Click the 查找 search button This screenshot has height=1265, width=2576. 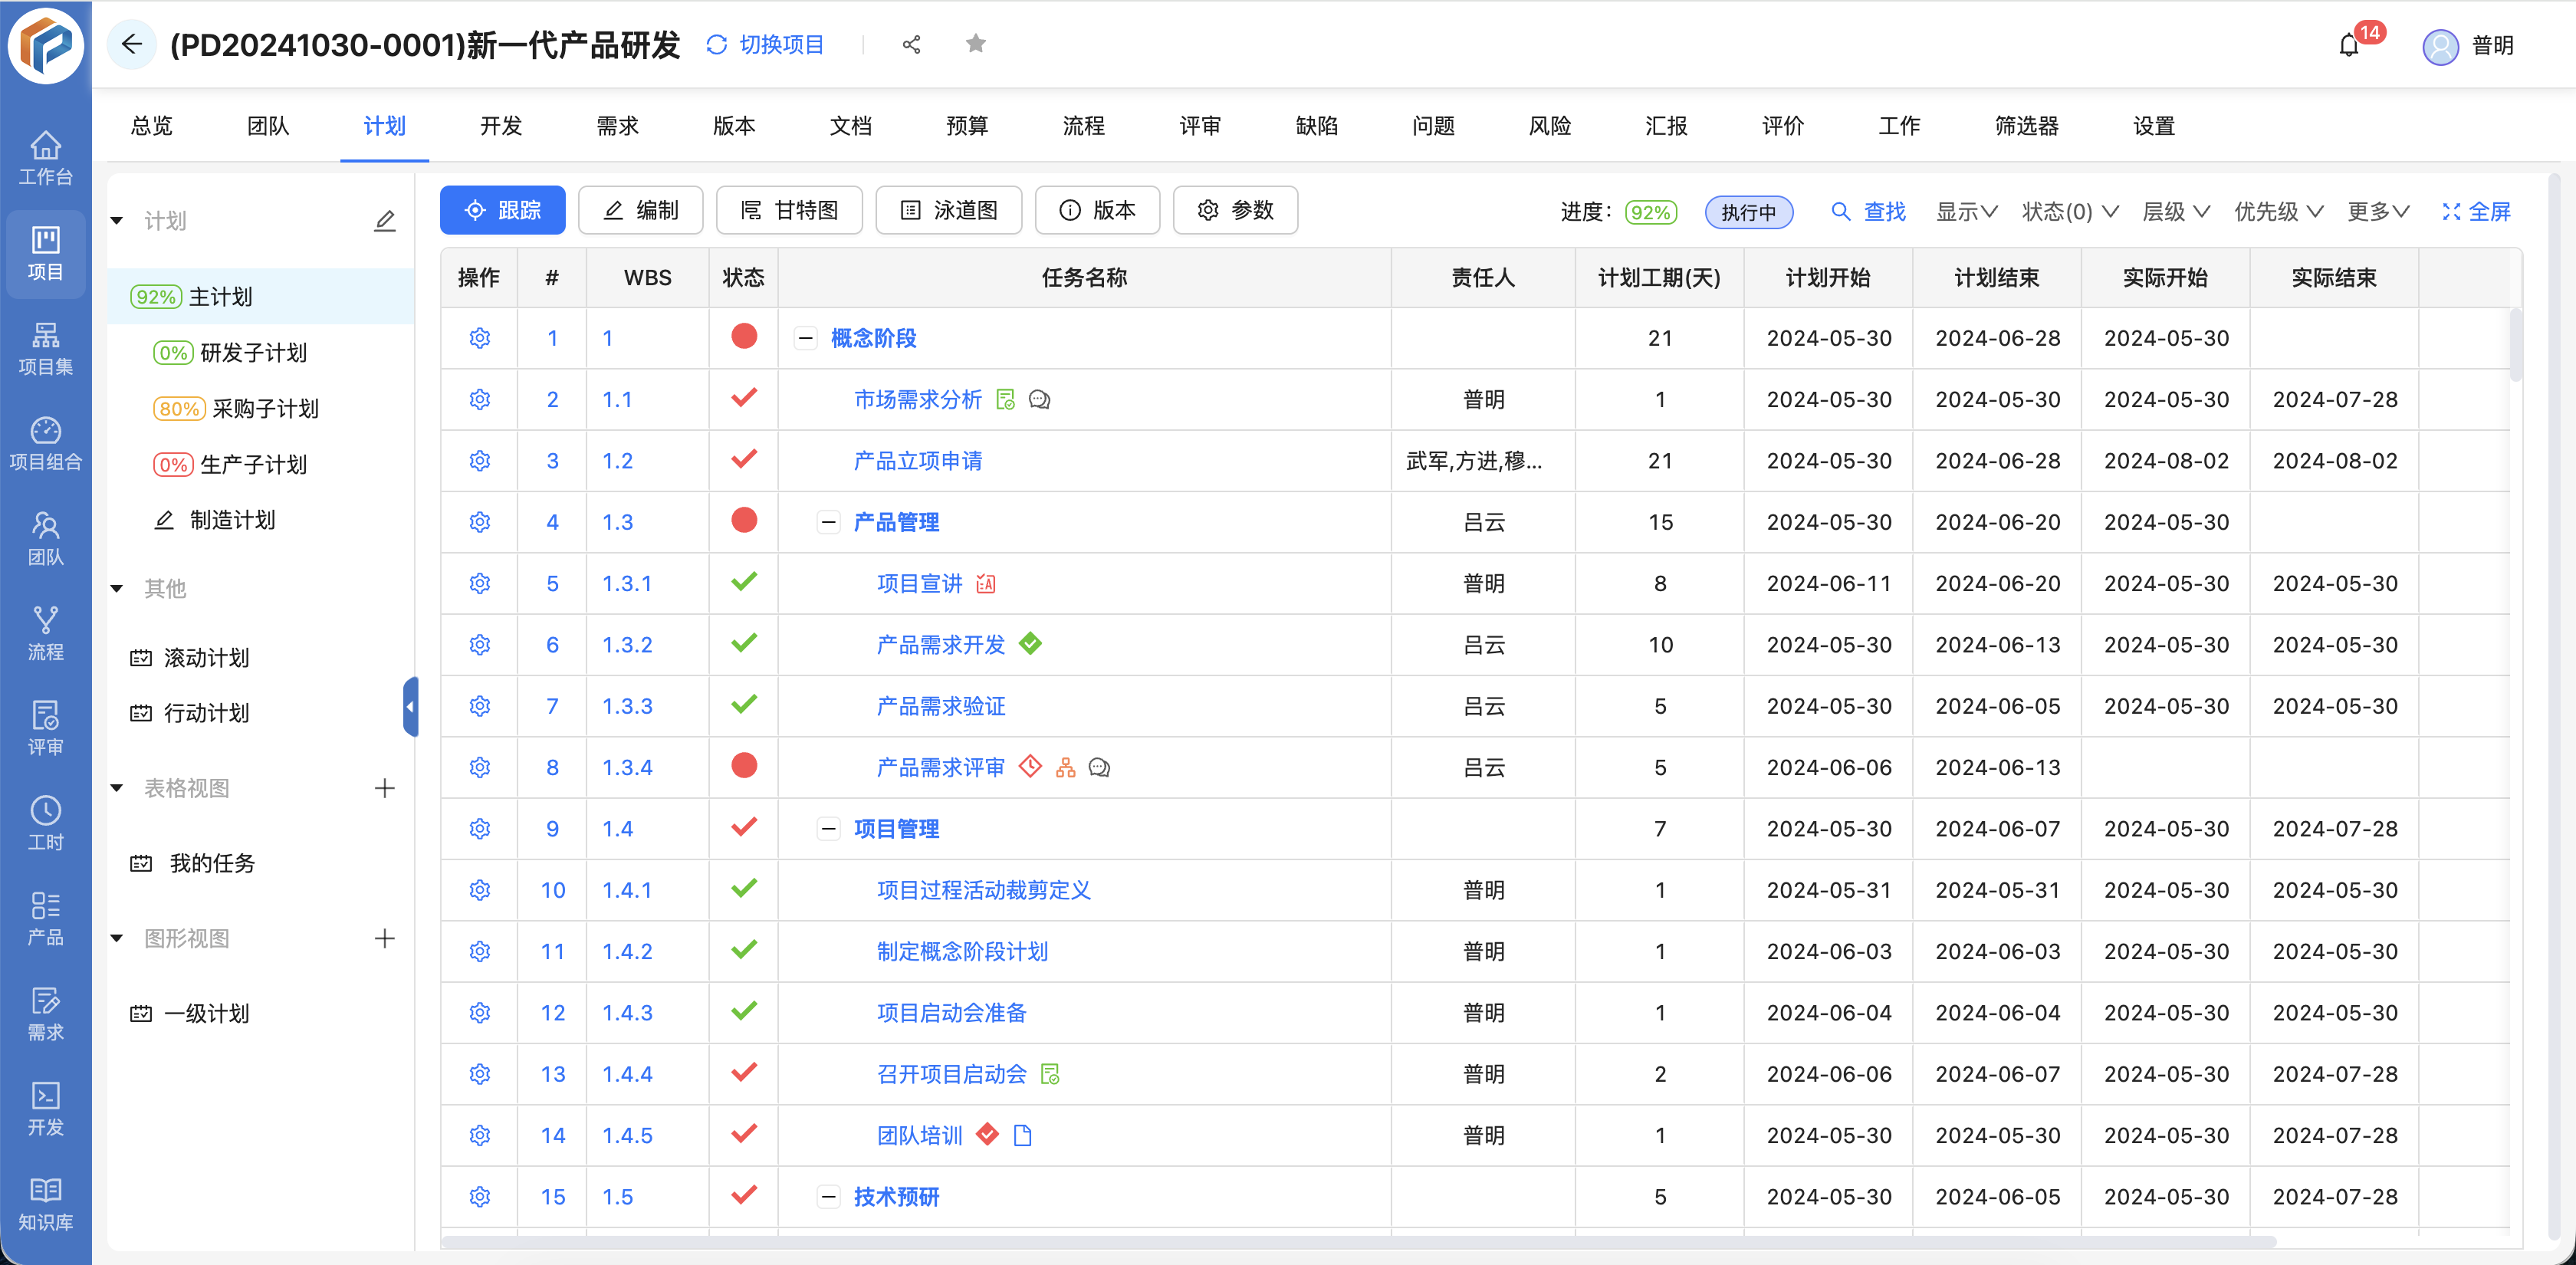[x=1868, y=212]
